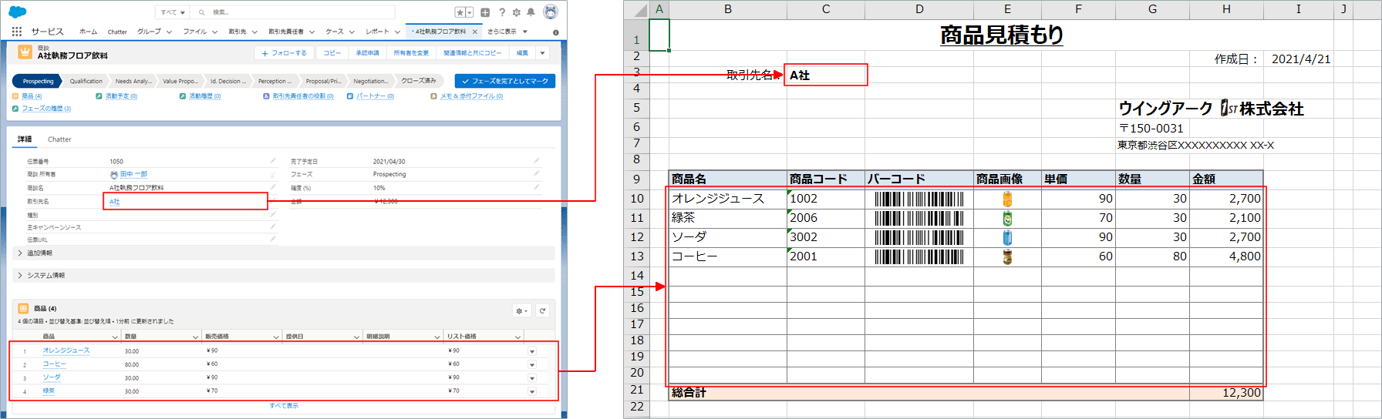1382x419 pixels.
Task: Open the global actions plus icon
Action: [x=485, y=12]
